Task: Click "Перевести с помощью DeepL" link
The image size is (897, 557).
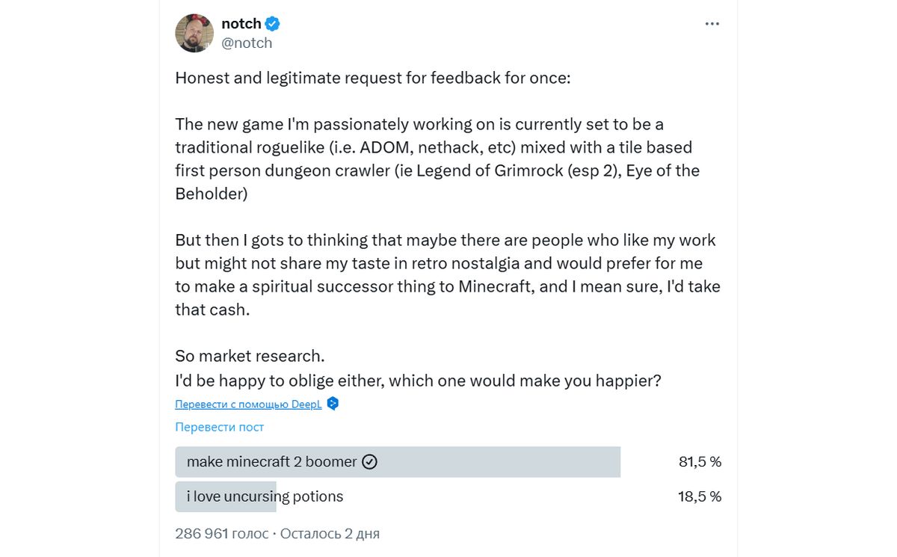Action: coord(248,404)
